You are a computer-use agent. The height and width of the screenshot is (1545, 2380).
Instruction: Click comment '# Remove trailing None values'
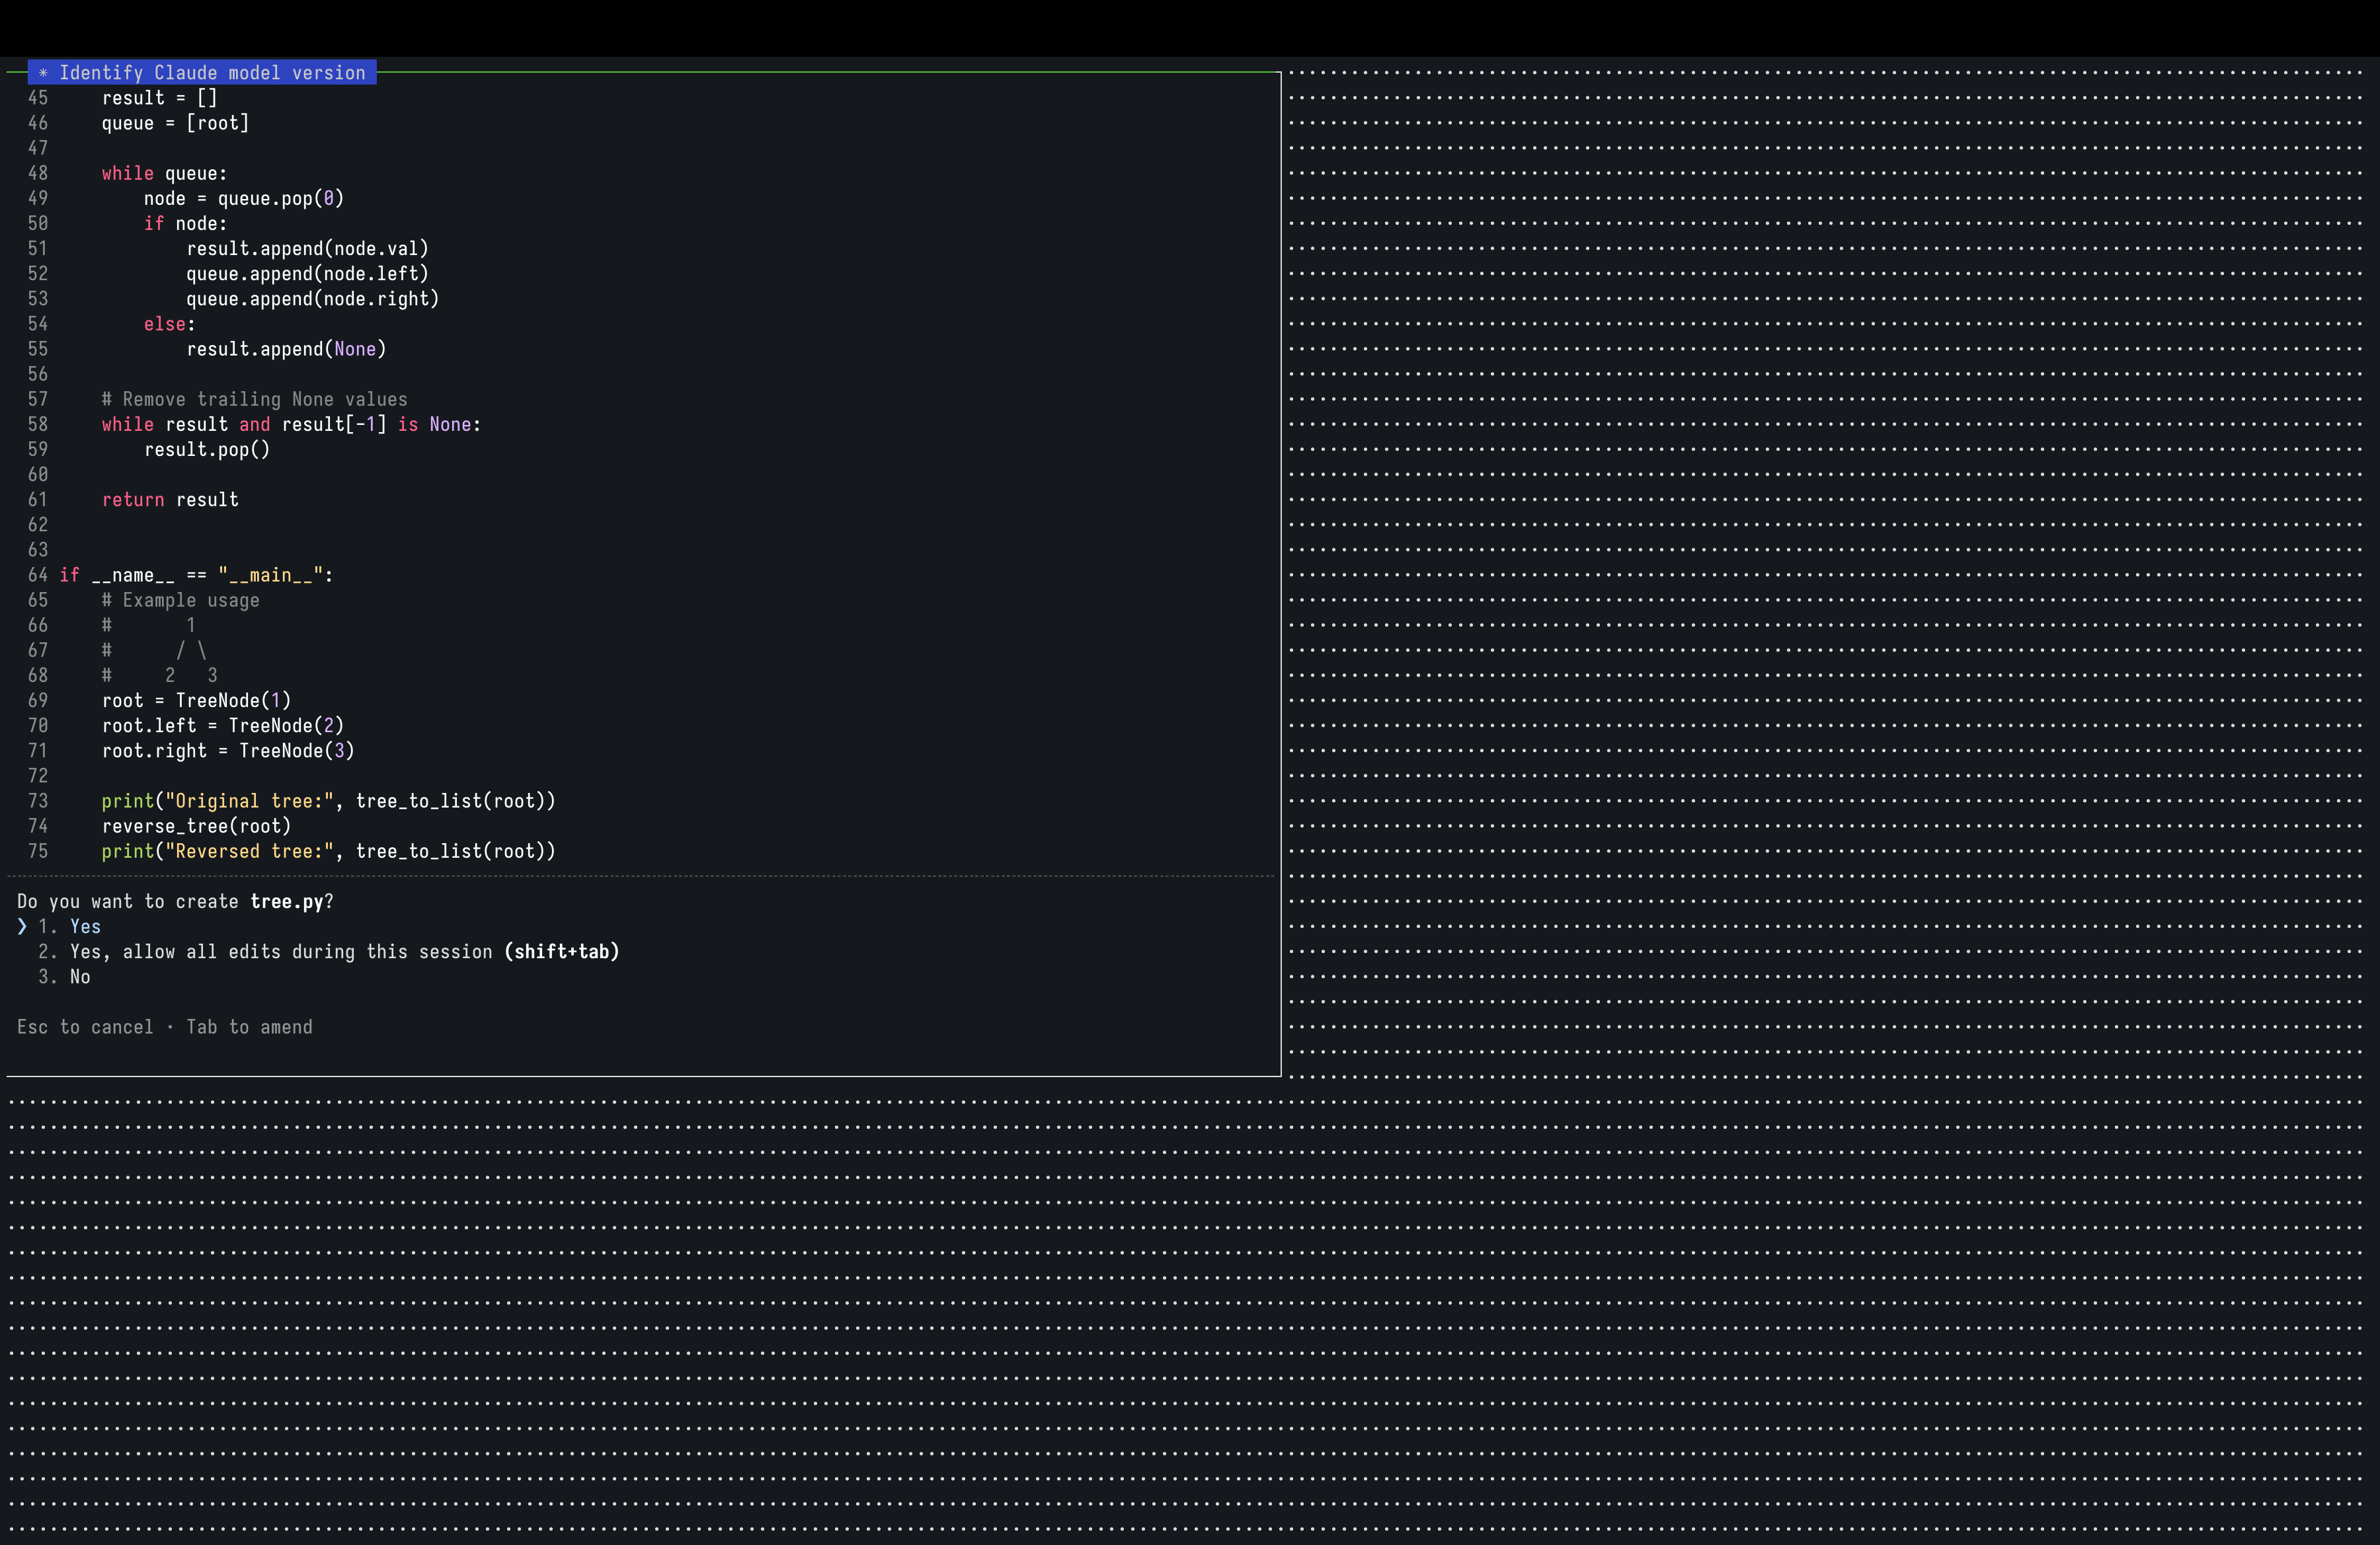point(254,400)
